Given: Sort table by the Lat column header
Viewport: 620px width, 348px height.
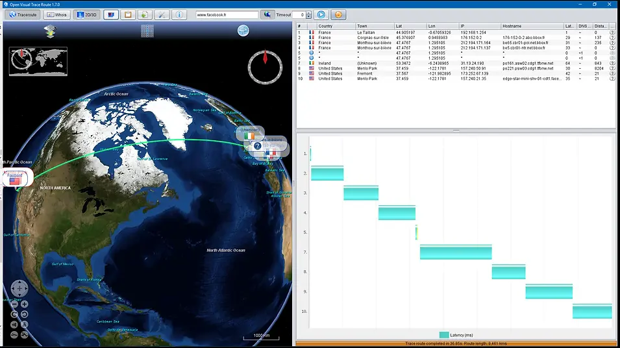Looking at the screenshot, I should [410, 26].
